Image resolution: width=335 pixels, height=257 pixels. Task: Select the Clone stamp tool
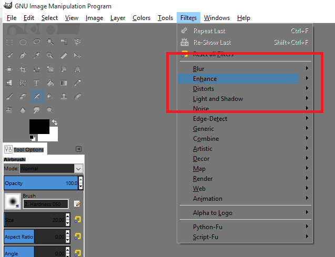64,97
